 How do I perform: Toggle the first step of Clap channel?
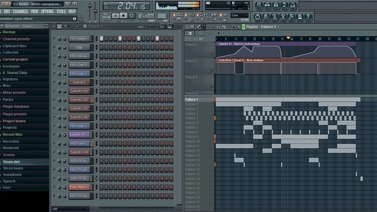coord(101,47)
